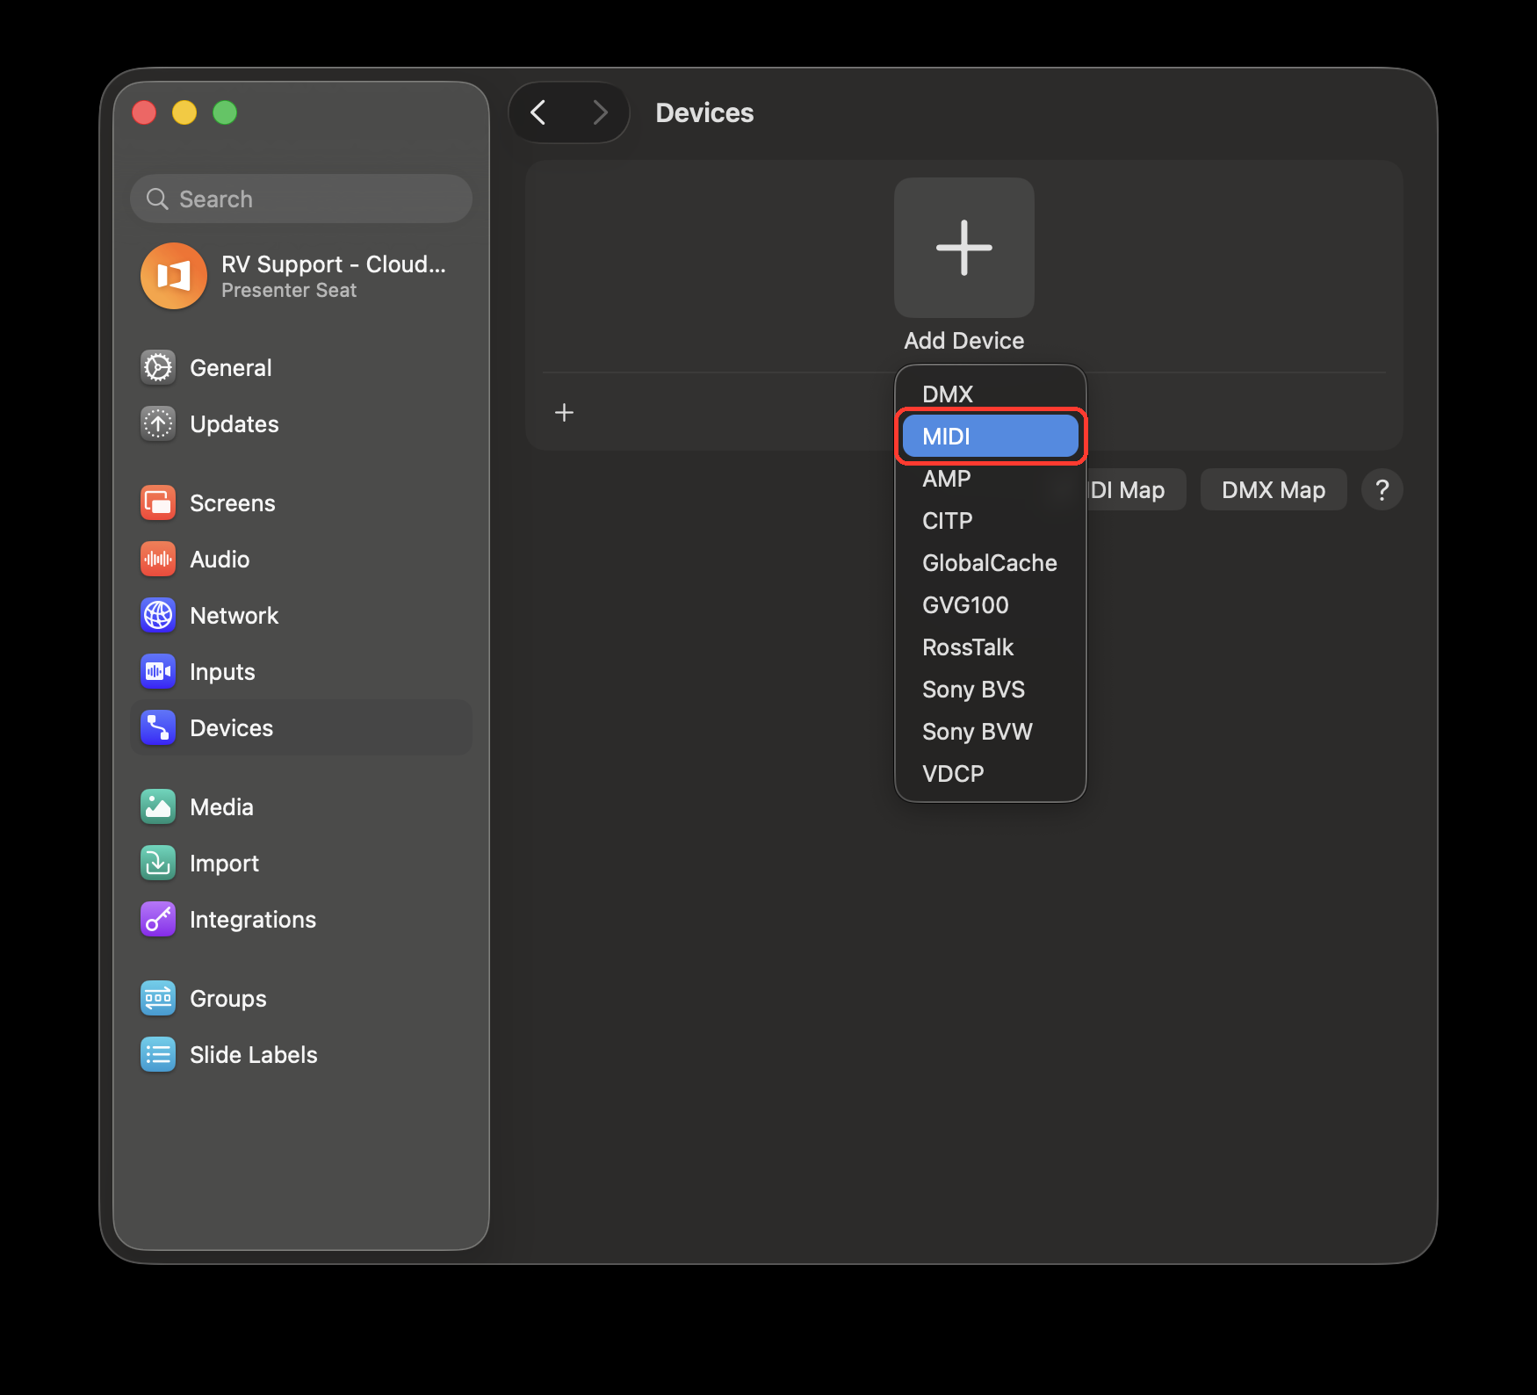The height and width of the screenshot is (1395, 1537).
Task: Select the Integrations key icon
Action: tap(158, 919)
